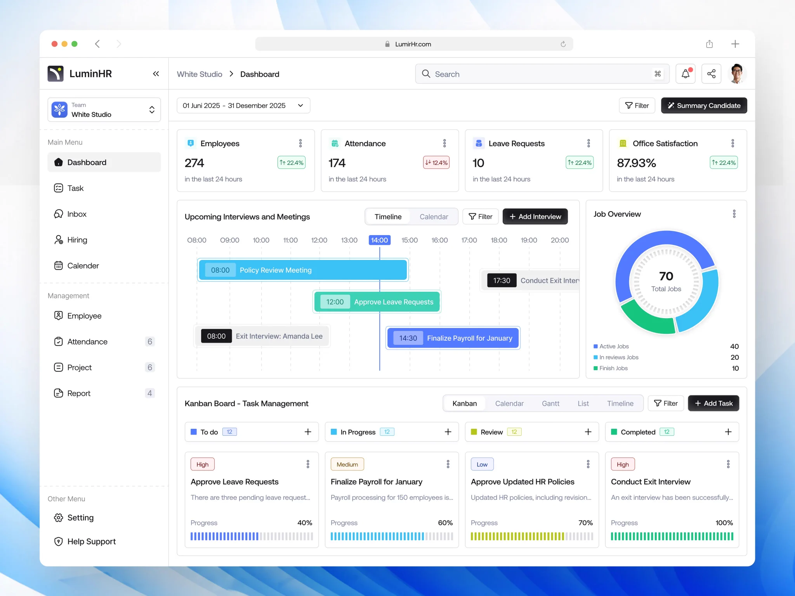
Task: Open options for the Approve Leave Requests card
Action: (x=308, y=464)
